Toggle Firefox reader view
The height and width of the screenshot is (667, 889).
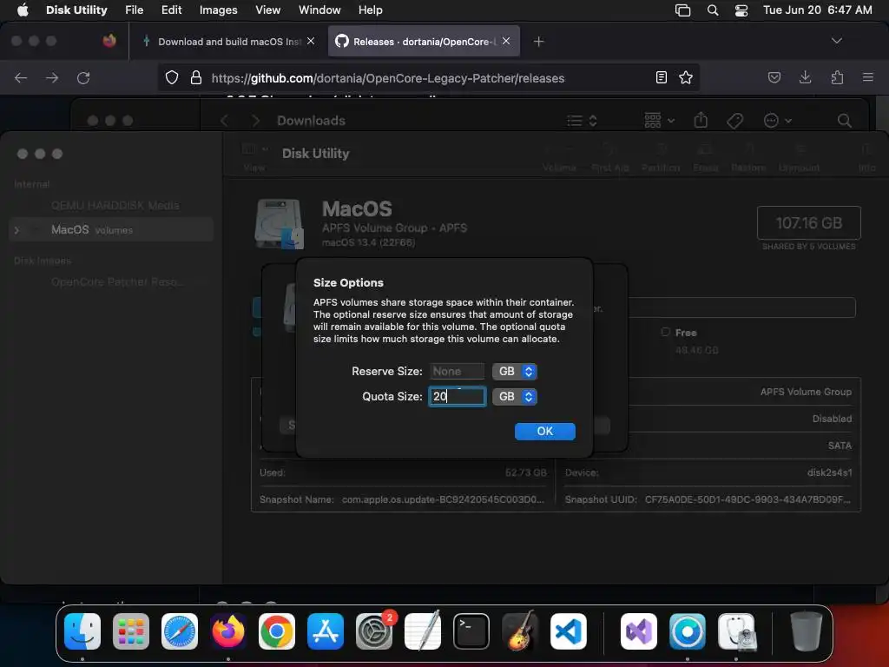tap(661, 77)
